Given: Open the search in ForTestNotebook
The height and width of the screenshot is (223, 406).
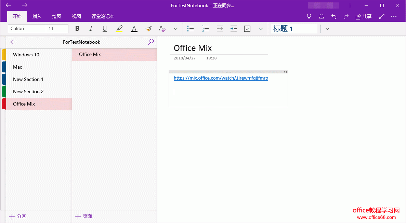Looking at the screenshot, I should [150, 42].
